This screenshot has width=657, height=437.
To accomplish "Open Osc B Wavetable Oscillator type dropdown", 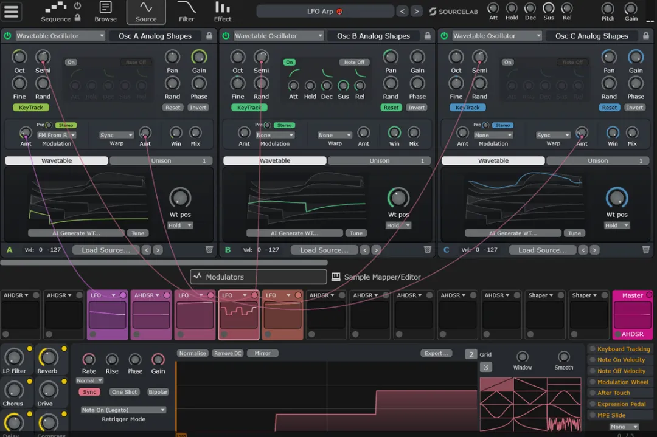I will click(x=278, y=36).
